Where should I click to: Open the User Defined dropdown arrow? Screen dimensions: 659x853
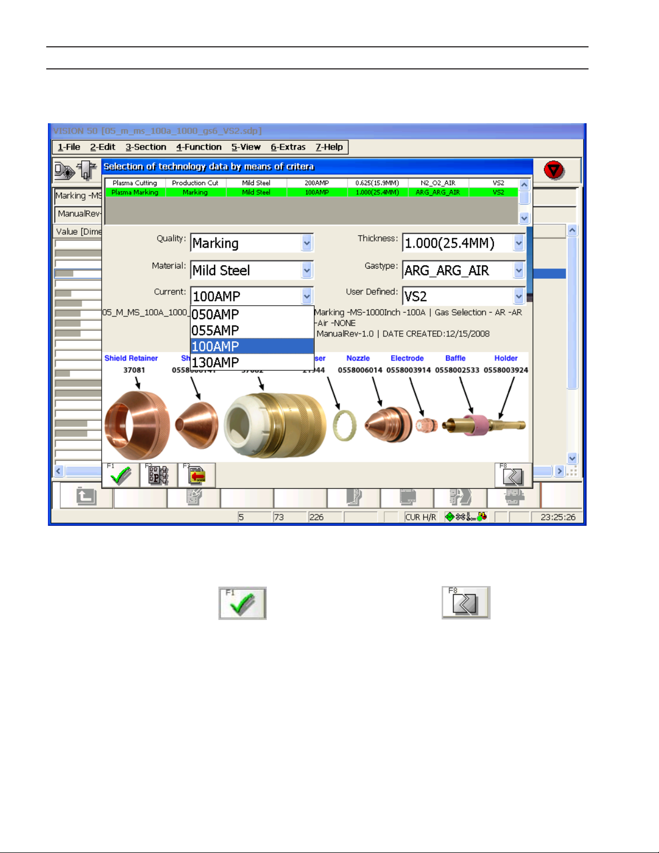tap(519, 296)
